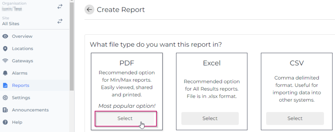Click the Help question mark icon

point(5,122)
